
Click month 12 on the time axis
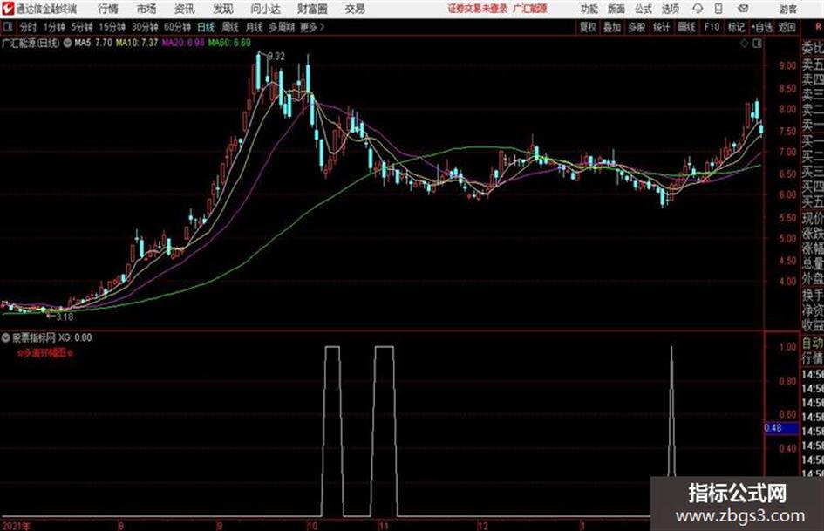coord(482,525)
